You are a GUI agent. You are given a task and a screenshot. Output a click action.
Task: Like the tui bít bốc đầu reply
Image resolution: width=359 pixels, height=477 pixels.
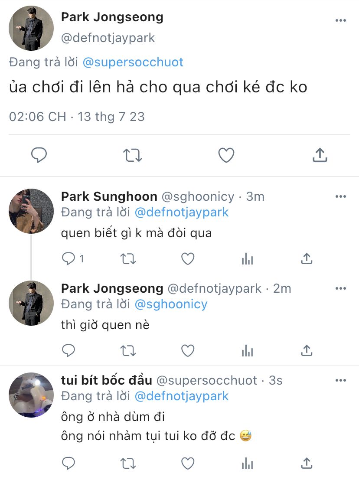(x=187, y=463)
